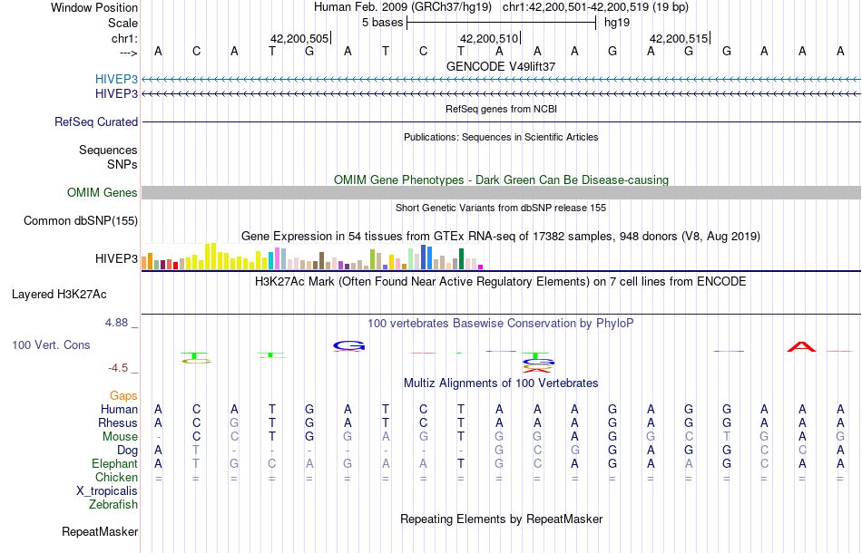Screen dimensions: 862x553
Task: Click the large red A conservation logo
Action: [x=801, y=346]
